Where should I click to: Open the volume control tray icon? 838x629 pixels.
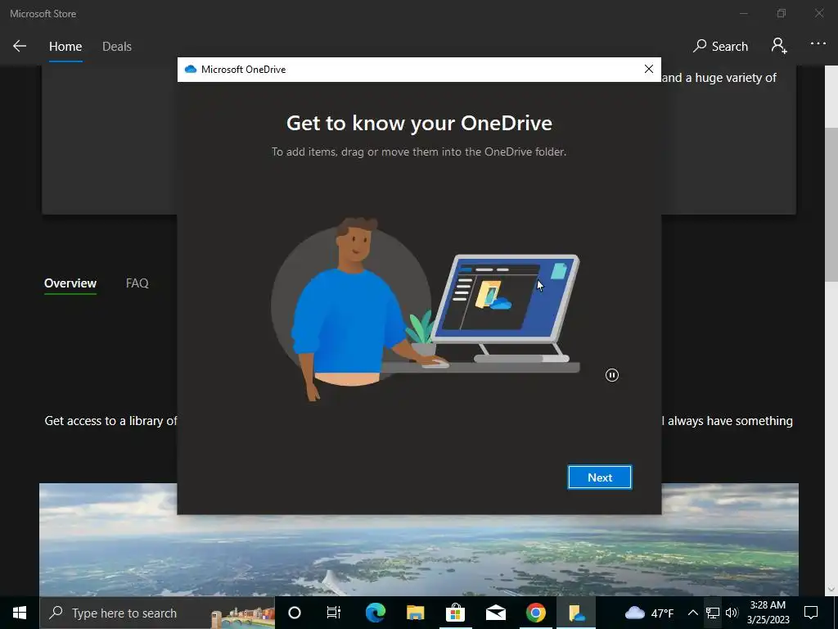(x=732, y=613)
